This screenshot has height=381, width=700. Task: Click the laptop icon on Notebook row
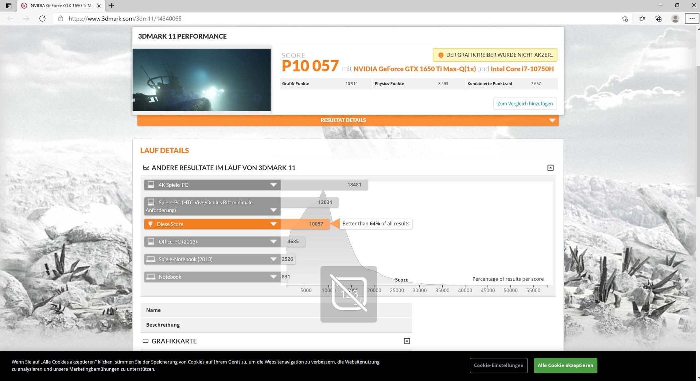(x=151, y=277)
